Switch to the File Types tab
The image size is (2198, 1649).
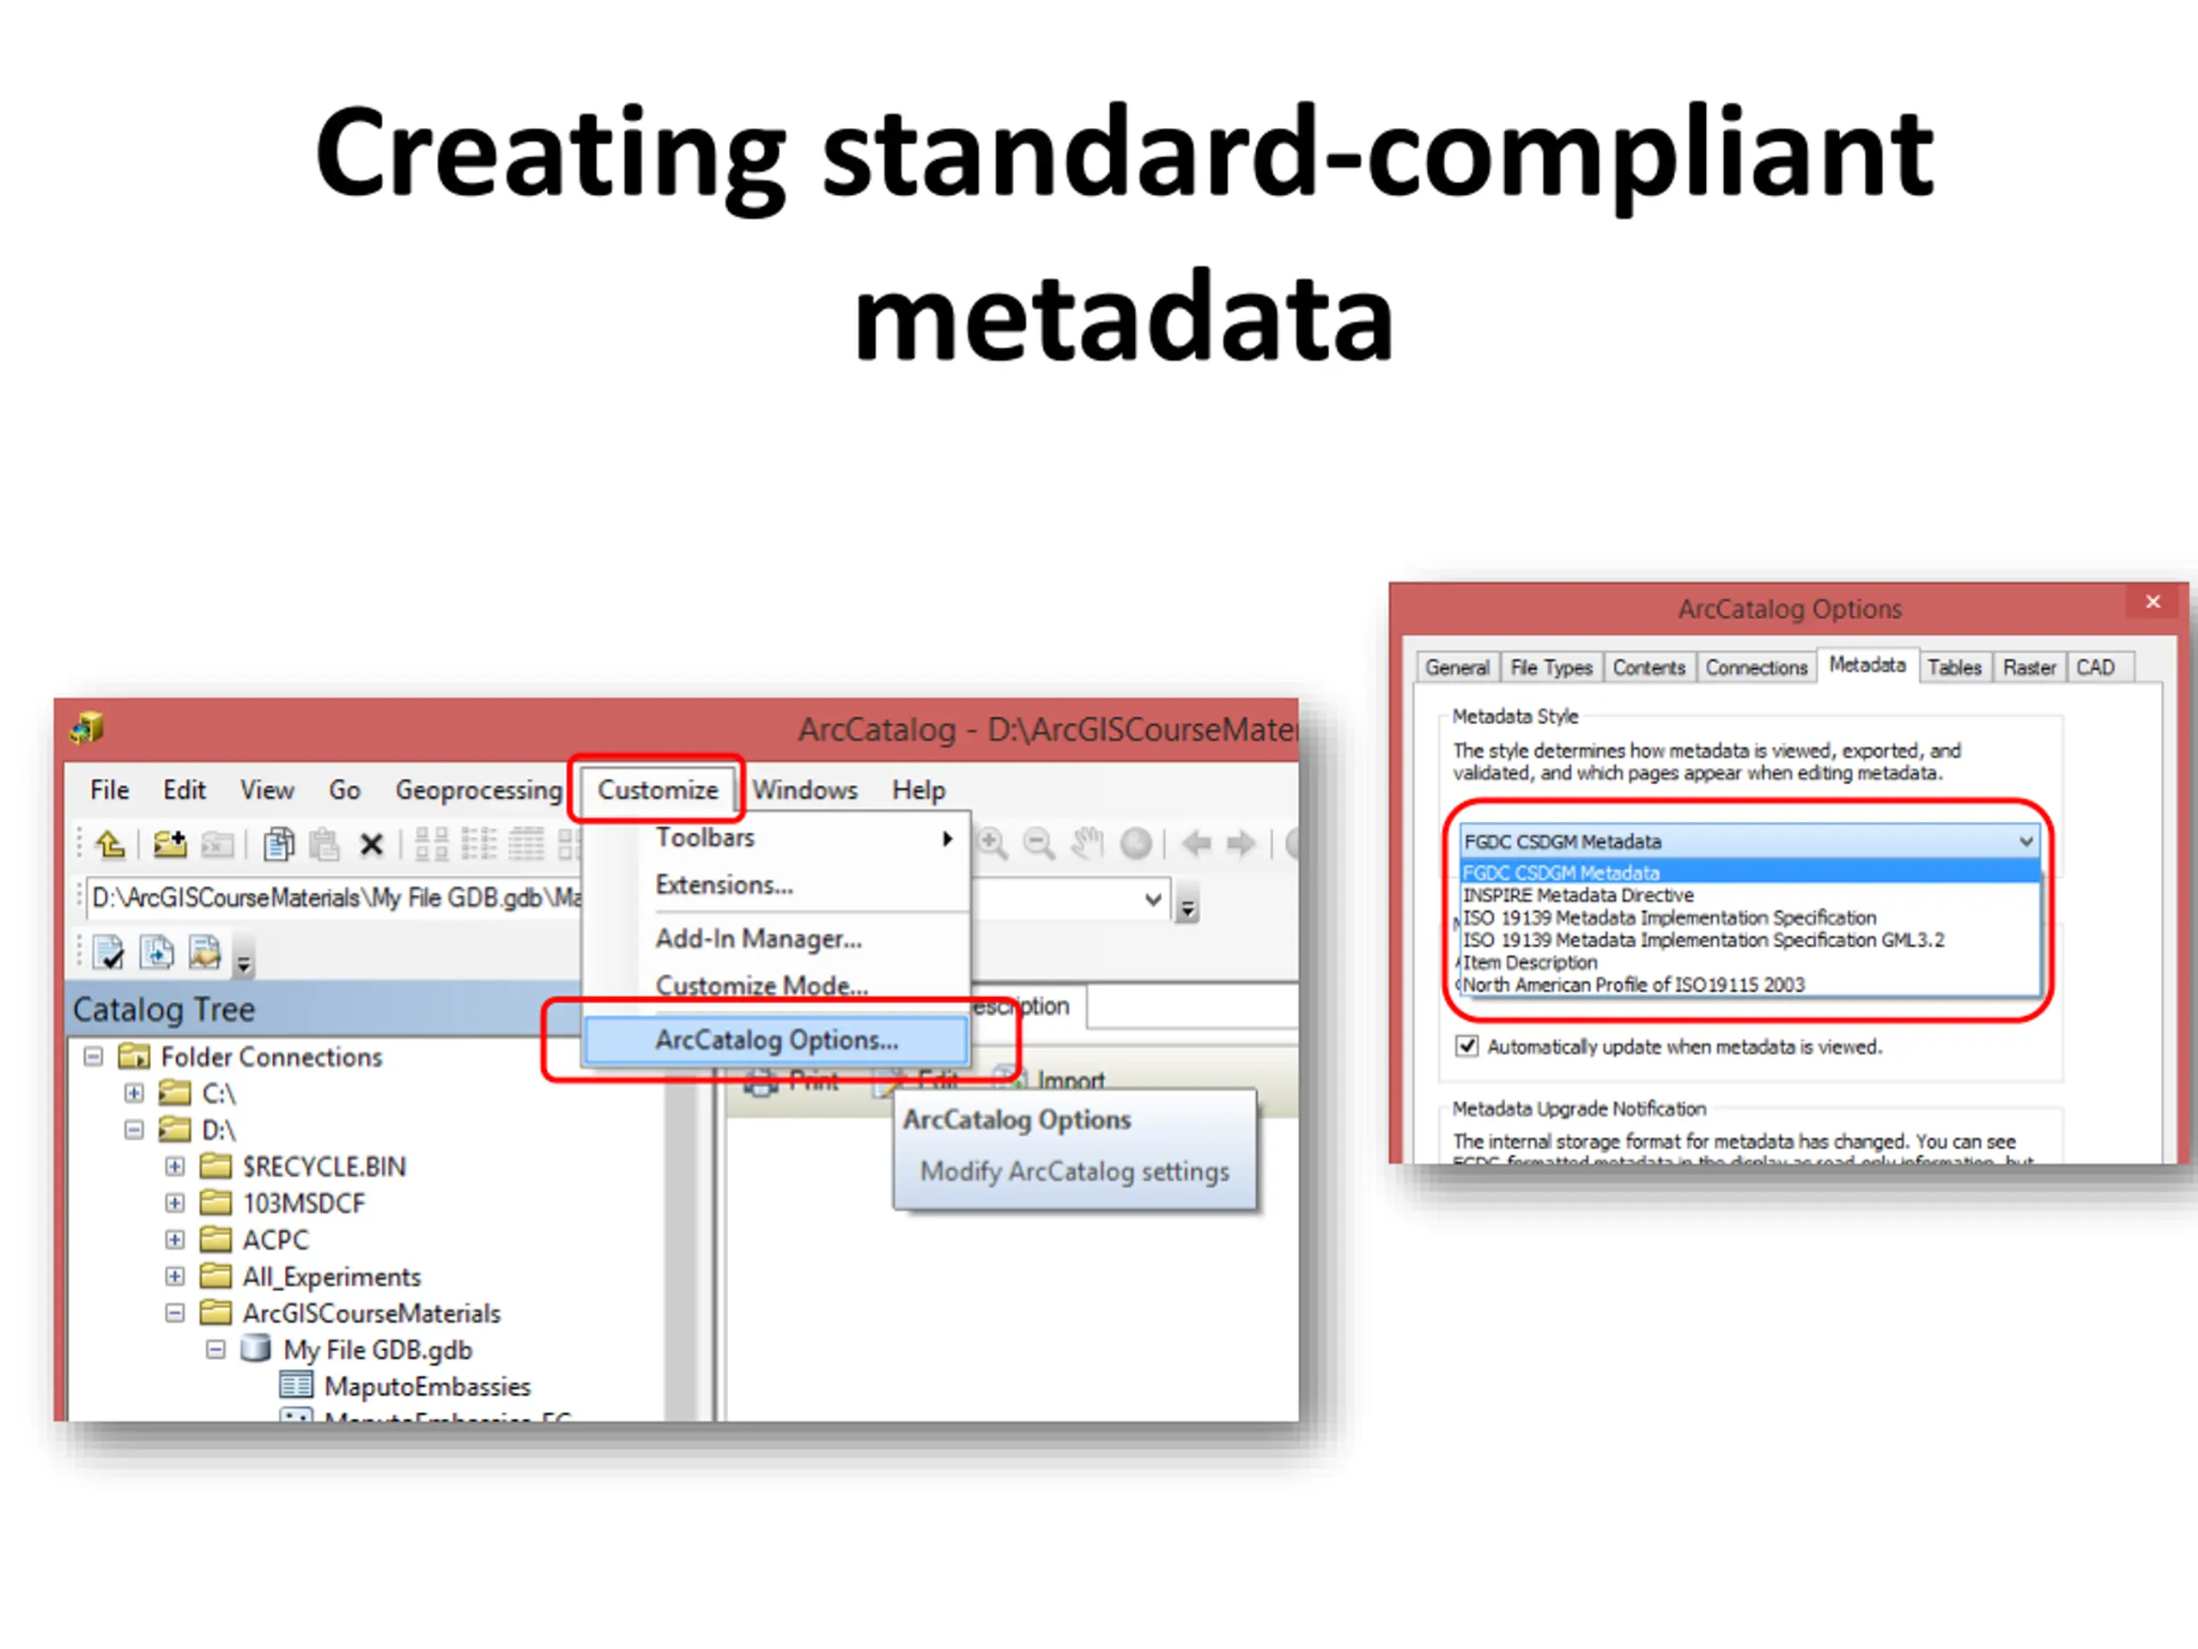(x=1551, y=667)
